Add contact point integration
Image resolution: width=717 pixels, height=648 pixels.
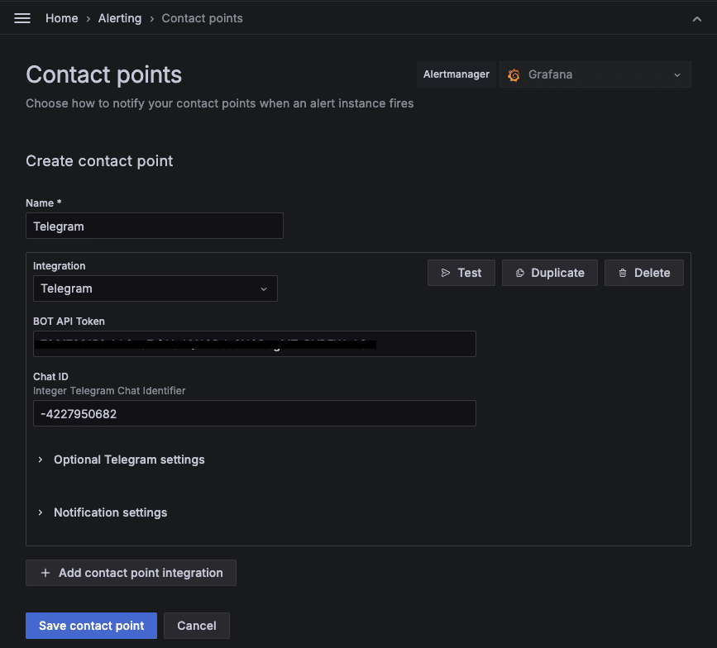point(131,573)
